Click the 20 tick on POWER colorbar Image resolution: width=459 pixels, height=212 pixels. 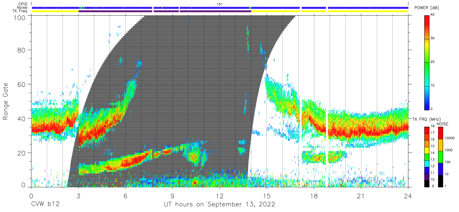point(432,62)
